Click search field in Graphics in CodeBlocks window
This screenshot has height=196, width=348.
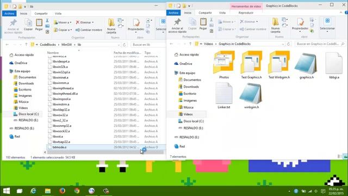(x=320, y=44)
